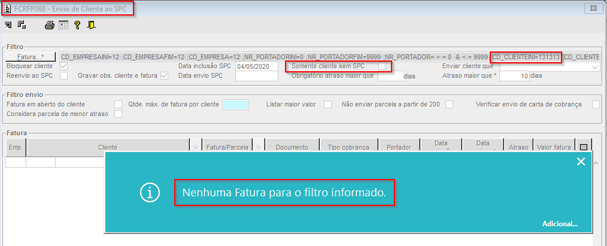The width and height of the screenshot is (607, 246).
Task: Toggle Bloquear cliente checkbox
Action: [64, 66]
